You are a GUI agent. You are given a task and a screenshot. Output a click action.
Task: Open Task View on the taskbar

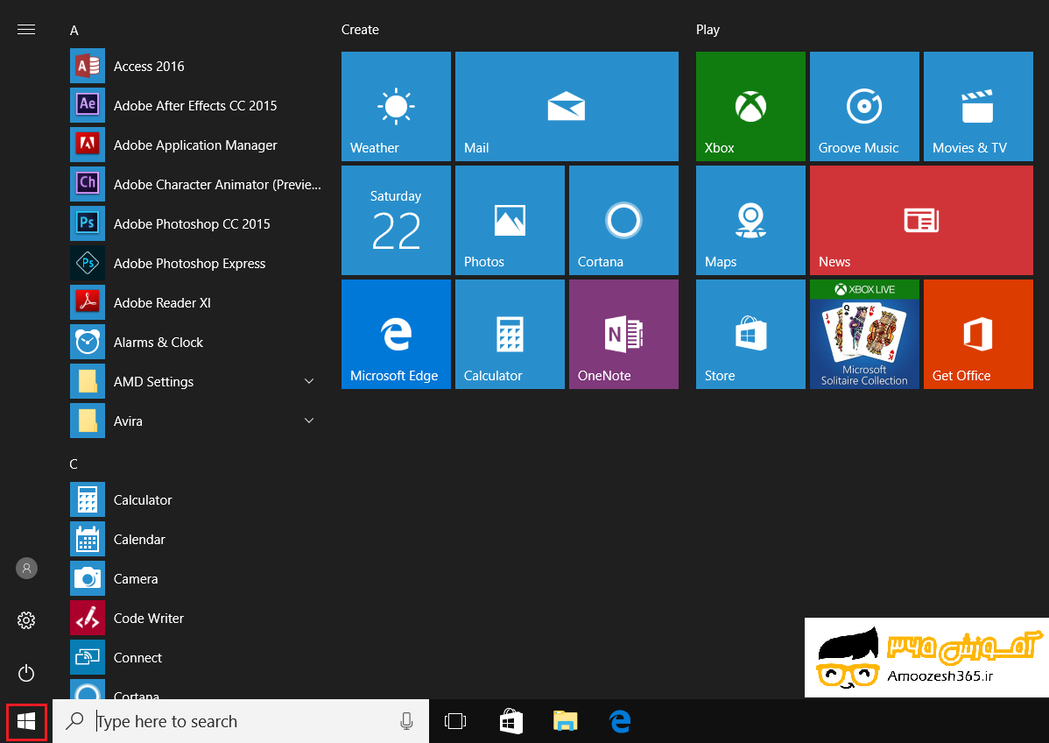pyautogui.click(x=455, y=721)
